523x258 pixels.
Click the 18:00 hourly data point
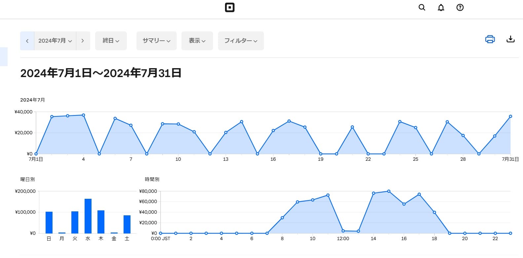click(x=434, y=212)
